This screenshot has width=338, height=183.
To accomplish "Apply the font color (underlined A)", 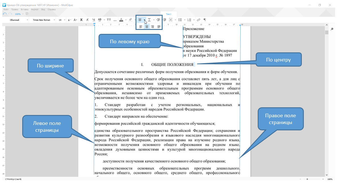I will coord(121,20).
